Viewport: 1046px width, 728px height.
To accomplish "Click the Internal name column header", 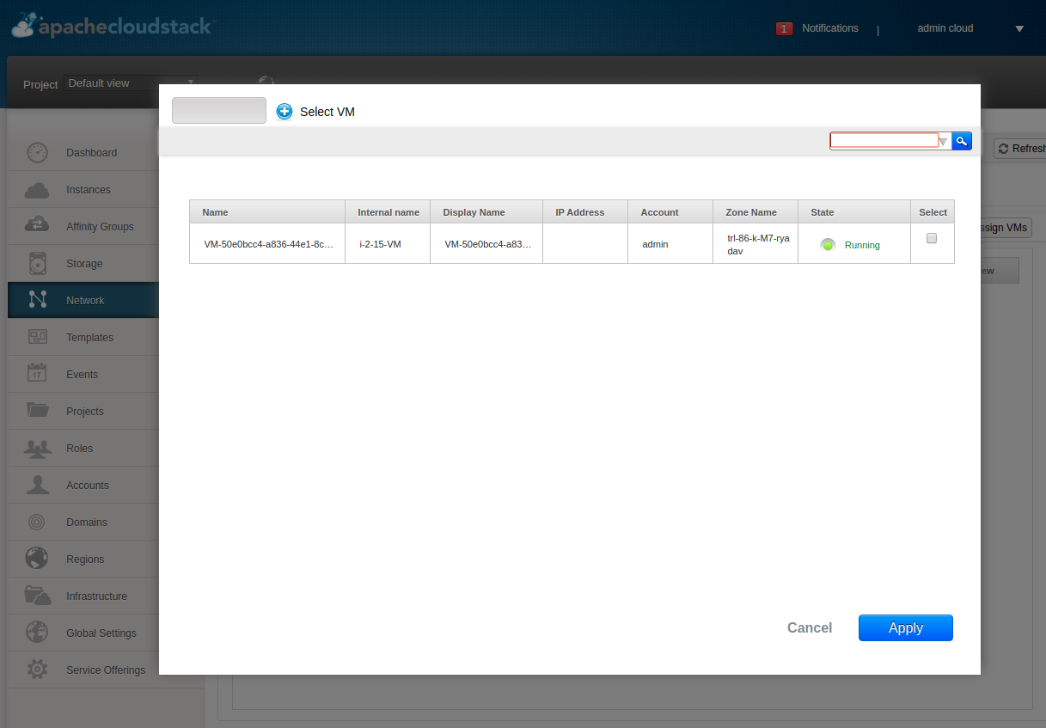I will pyautogui.click(x=388, y=211).
